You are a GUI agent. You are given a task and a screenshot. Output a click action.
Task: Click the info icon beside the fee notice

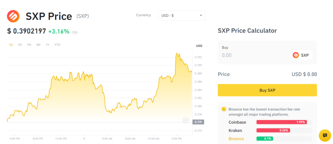pos(223,109)
